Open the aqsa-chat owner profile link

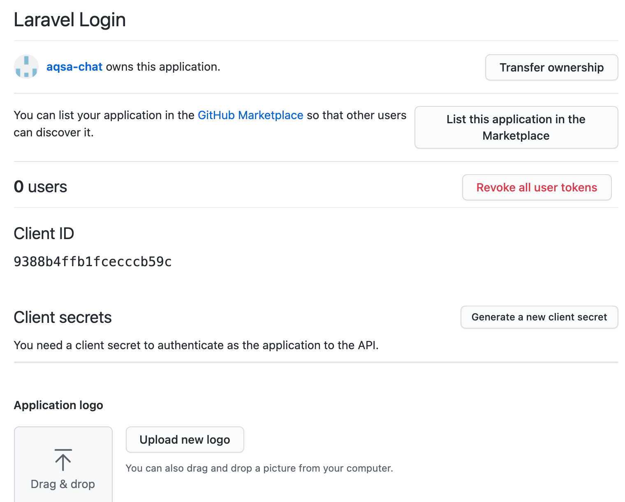tap(74, 67)
